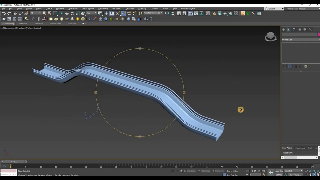Click the Align tool icon

click(x=172, y=13)
